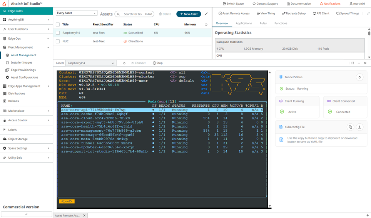
Task: Refresh the Tunnel Status card
Action: coord(359,77)
